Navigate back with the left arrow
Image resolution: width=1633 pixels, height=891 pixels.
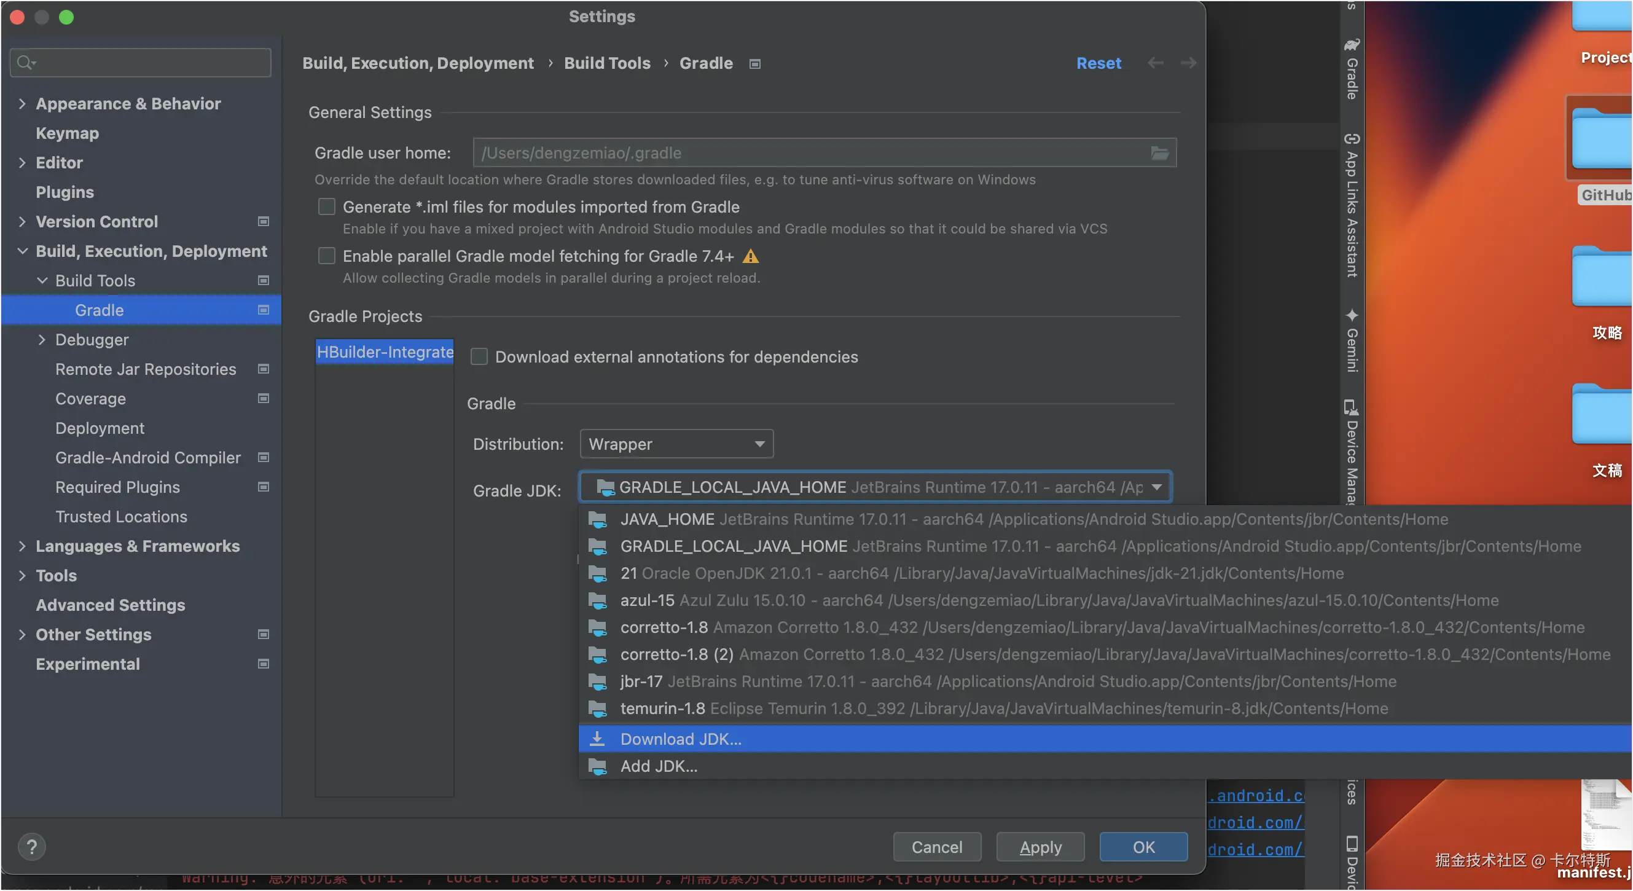click(x=1155, y=63)
